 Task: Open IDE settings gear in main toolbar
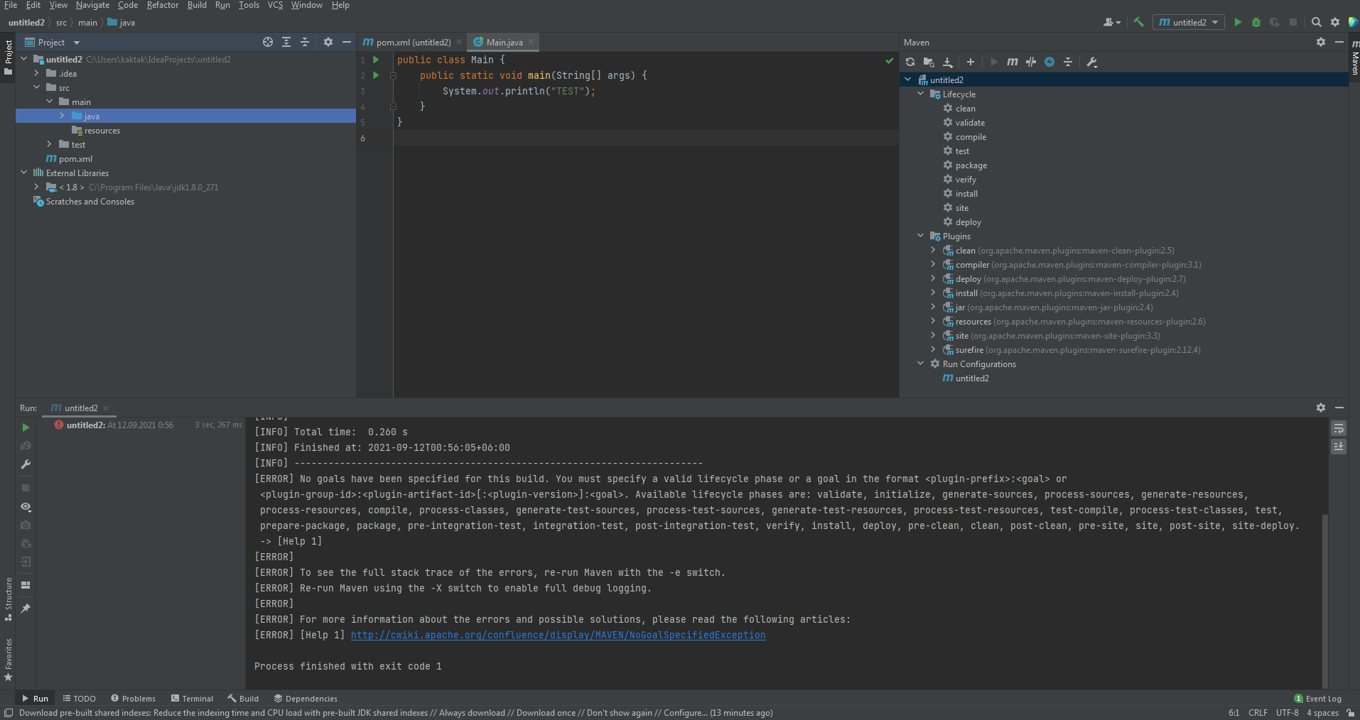click(1335, 22)
